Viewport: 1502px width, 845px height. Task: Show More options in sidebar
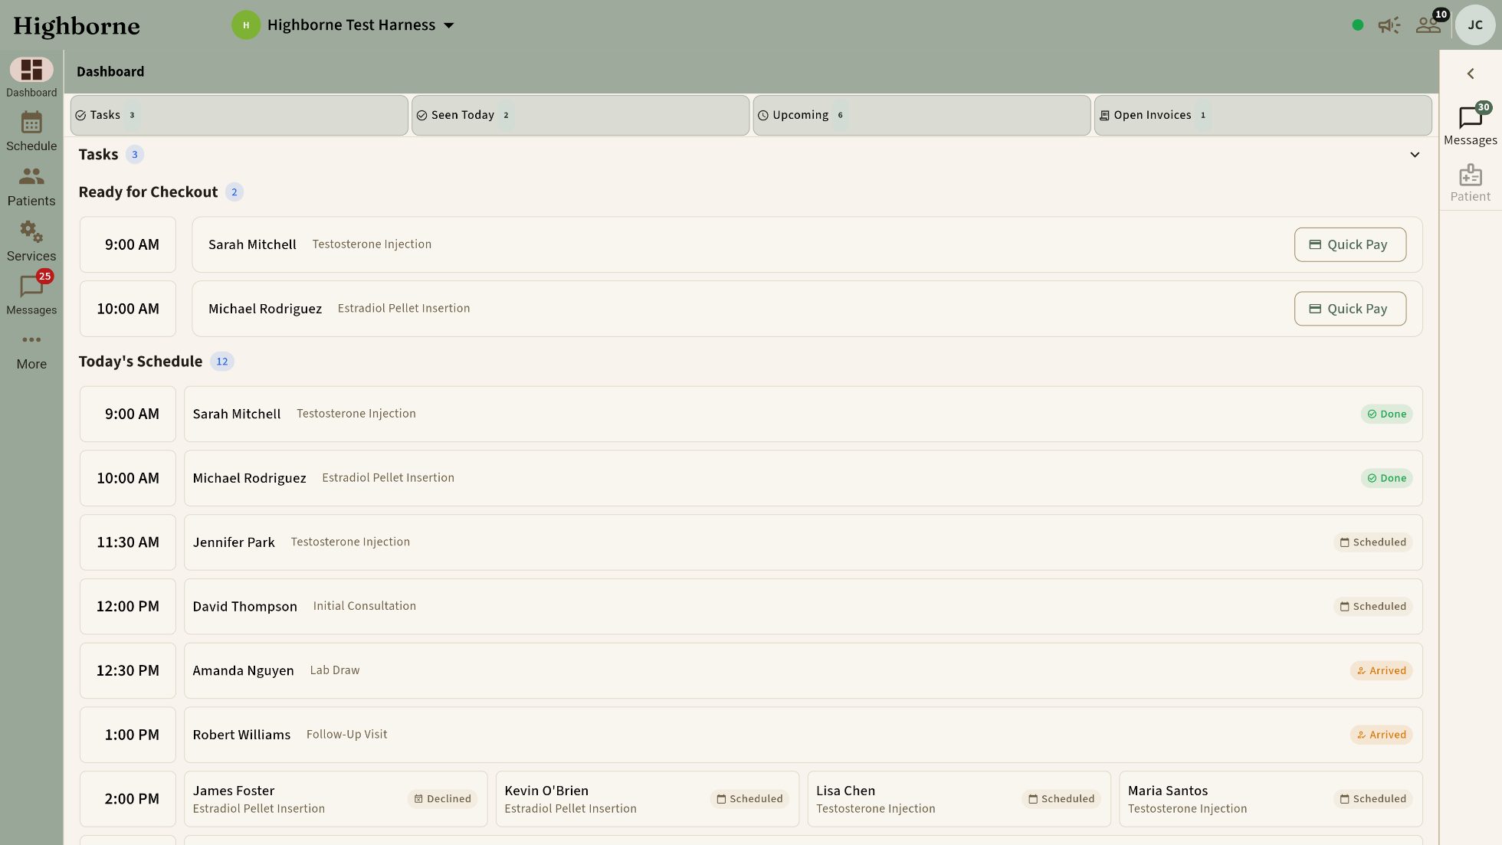pos(31,350)
